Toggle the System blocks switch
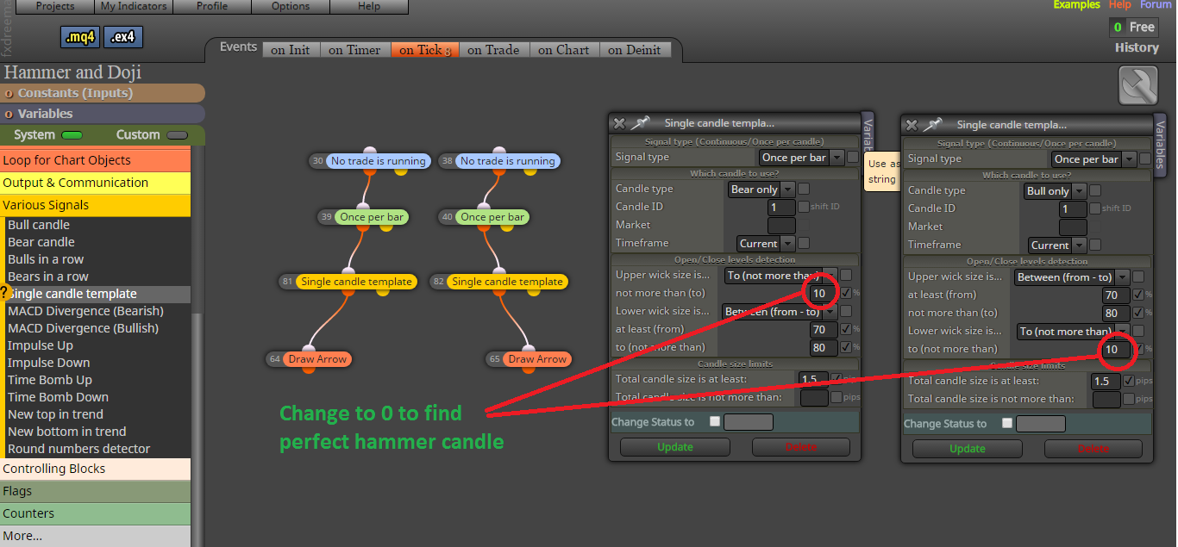The width and height of the screenshot is (1178, 547). point(72,135)
